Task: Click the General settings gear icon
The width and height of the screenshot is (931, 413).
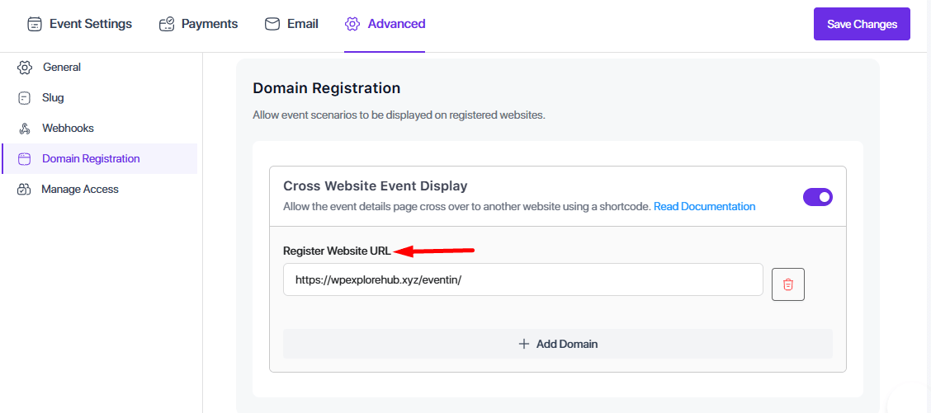Action: (x=25, y=68)
